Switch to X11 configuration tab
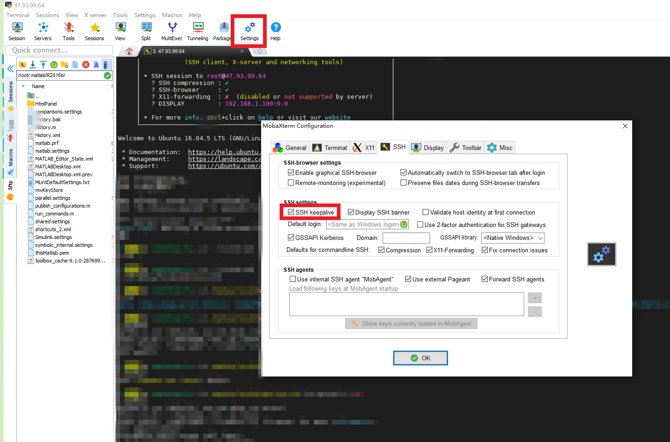670x442 pixels. [x=364, y=148]
